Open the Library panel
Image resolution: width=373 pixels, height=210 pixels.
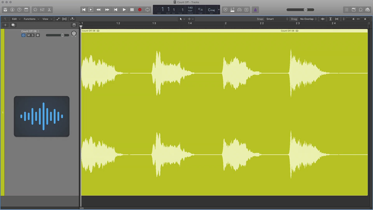click(5, 10)
